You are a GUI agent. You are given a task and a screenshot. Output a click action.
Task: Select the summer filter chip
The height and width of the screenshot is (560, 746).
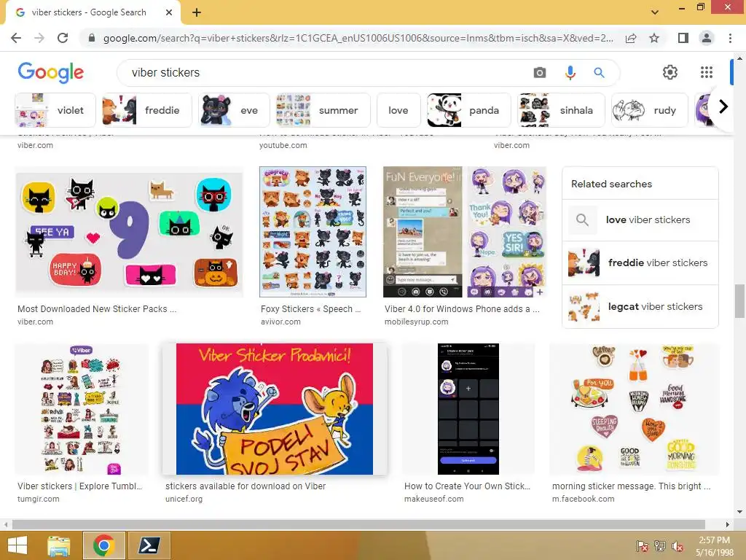323,110
